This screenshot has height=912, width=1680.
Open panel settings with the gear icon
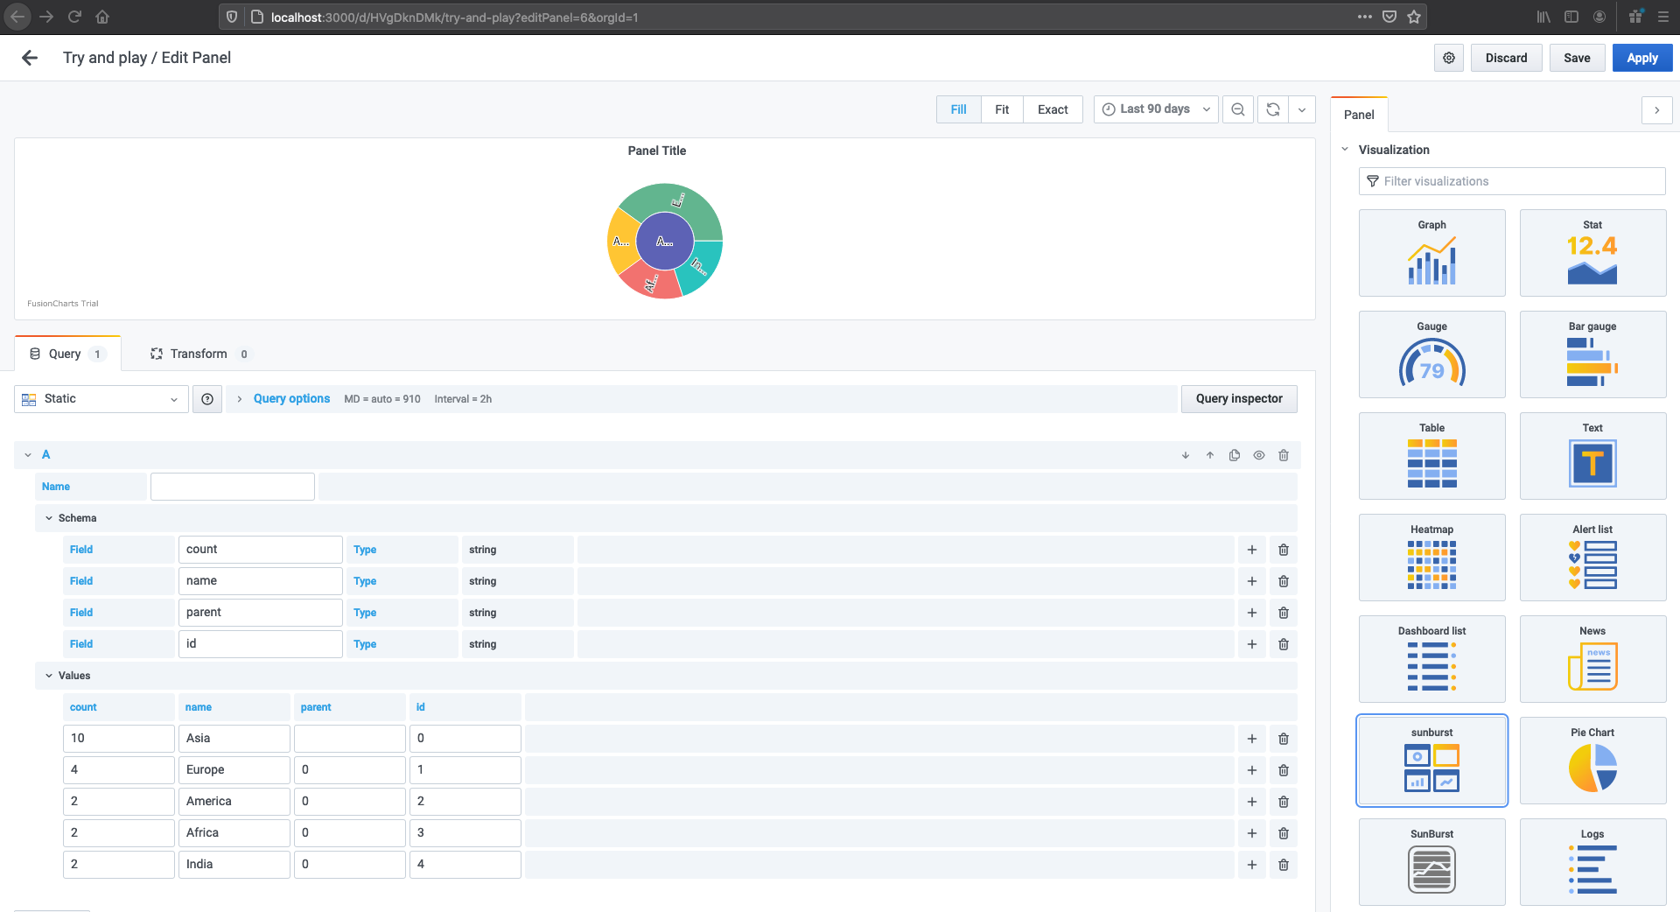1448,57
